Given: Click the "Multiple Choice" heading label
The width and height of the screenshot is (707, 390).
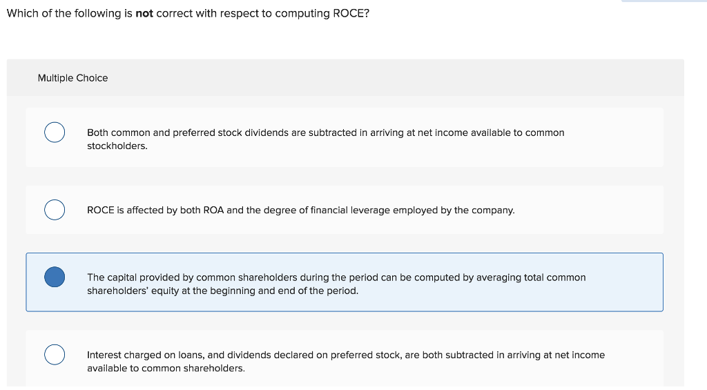Looking at the screenshot, I should coord(72,78).
